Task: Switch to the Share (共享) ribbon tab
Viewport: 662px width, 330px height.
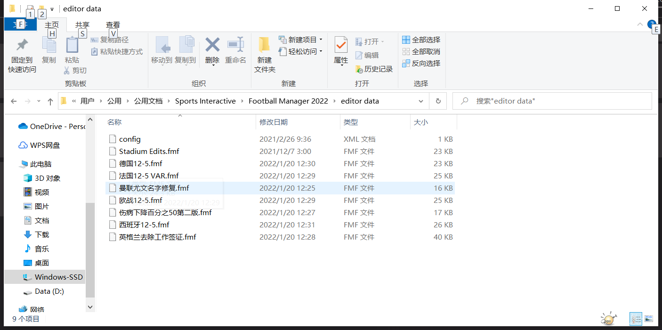Action: (x=82, y=24)
